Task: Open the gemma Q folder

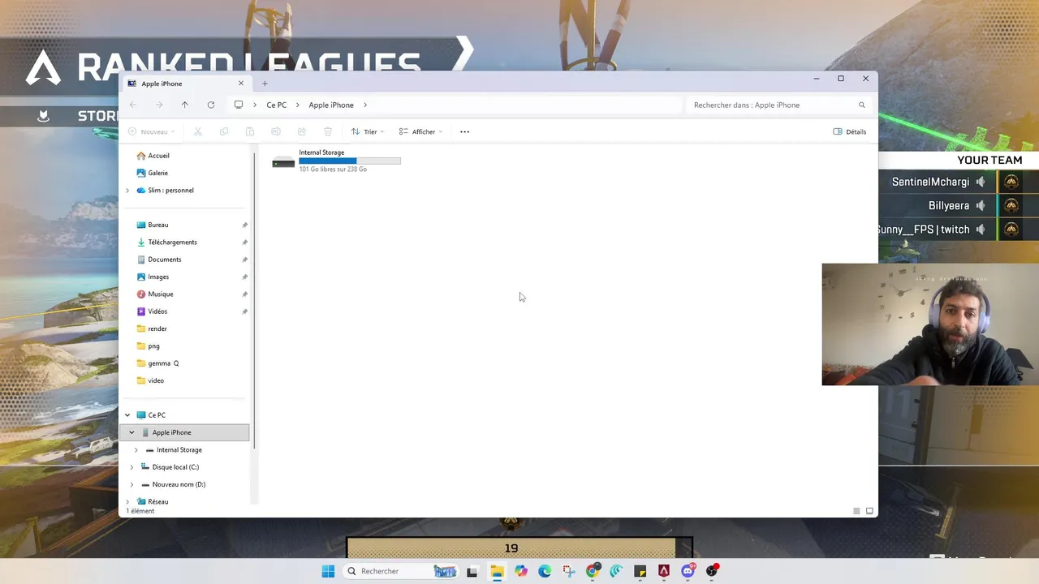Action: point(163,363)
